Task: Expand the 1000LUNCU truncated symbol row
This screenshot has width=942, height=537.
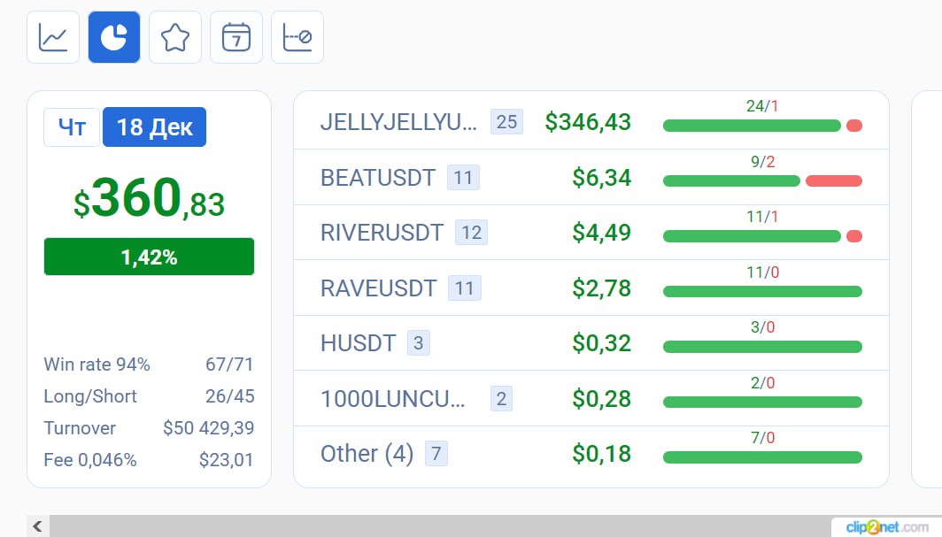Action: [591, 398]
